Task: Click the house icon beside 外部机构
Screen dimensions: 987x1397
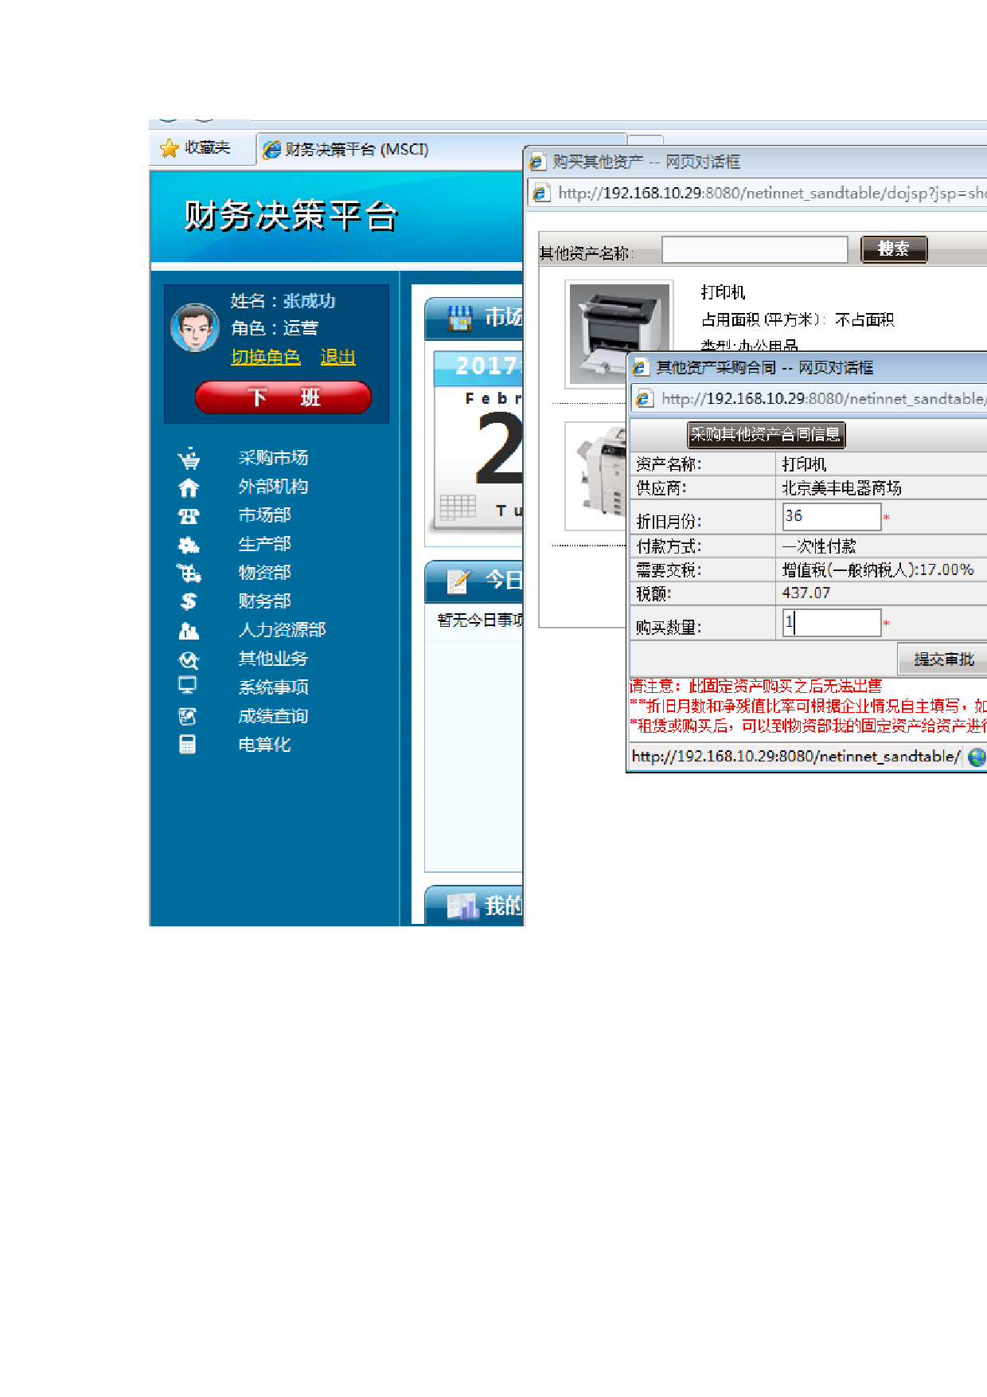Action: coord(189,487)
